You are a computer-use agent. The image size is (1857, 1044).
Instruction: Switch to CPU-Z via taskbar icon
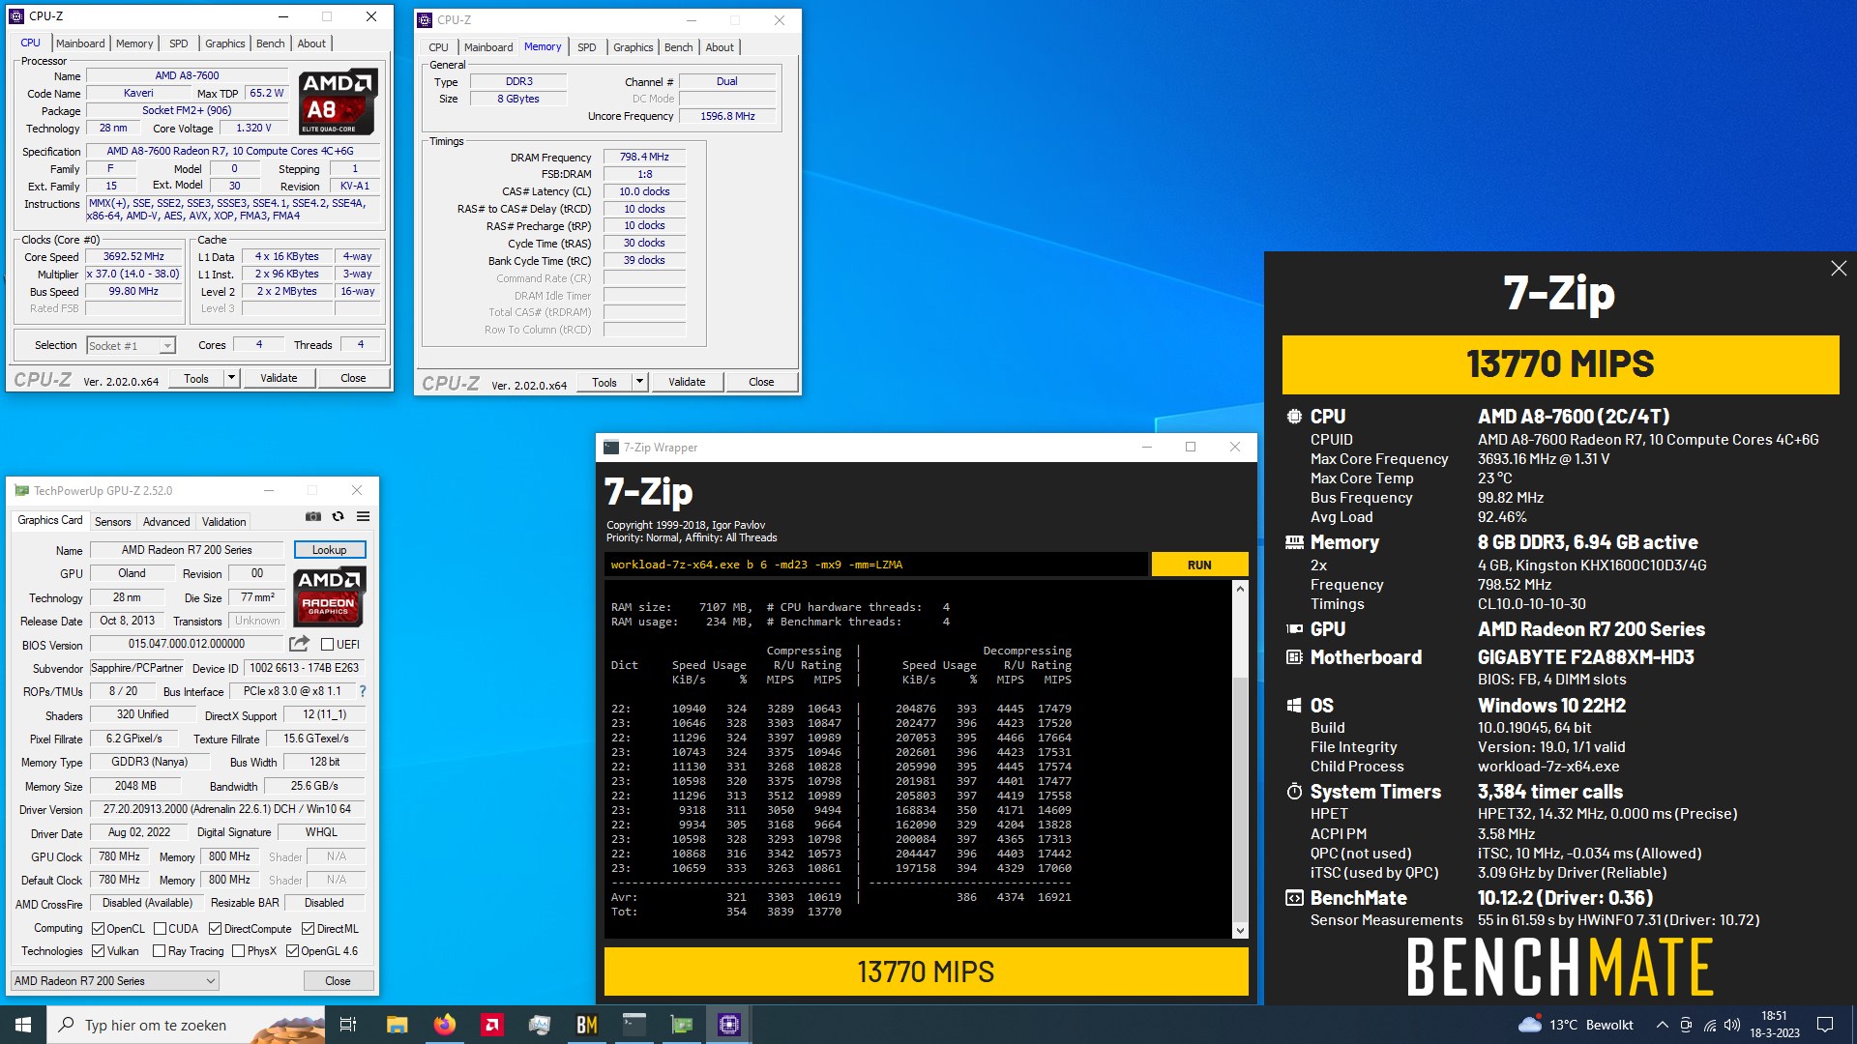click(728, 1025)
